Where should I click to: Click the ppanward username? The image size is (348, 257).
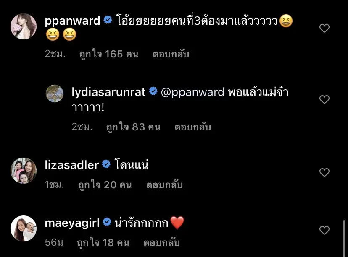(x=72, y=21)
